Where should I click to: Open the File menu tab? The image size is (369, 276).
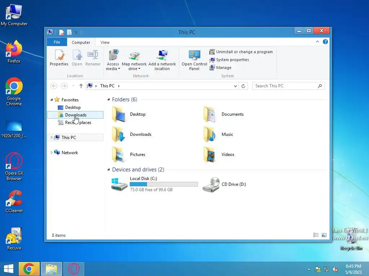point(57,42)
